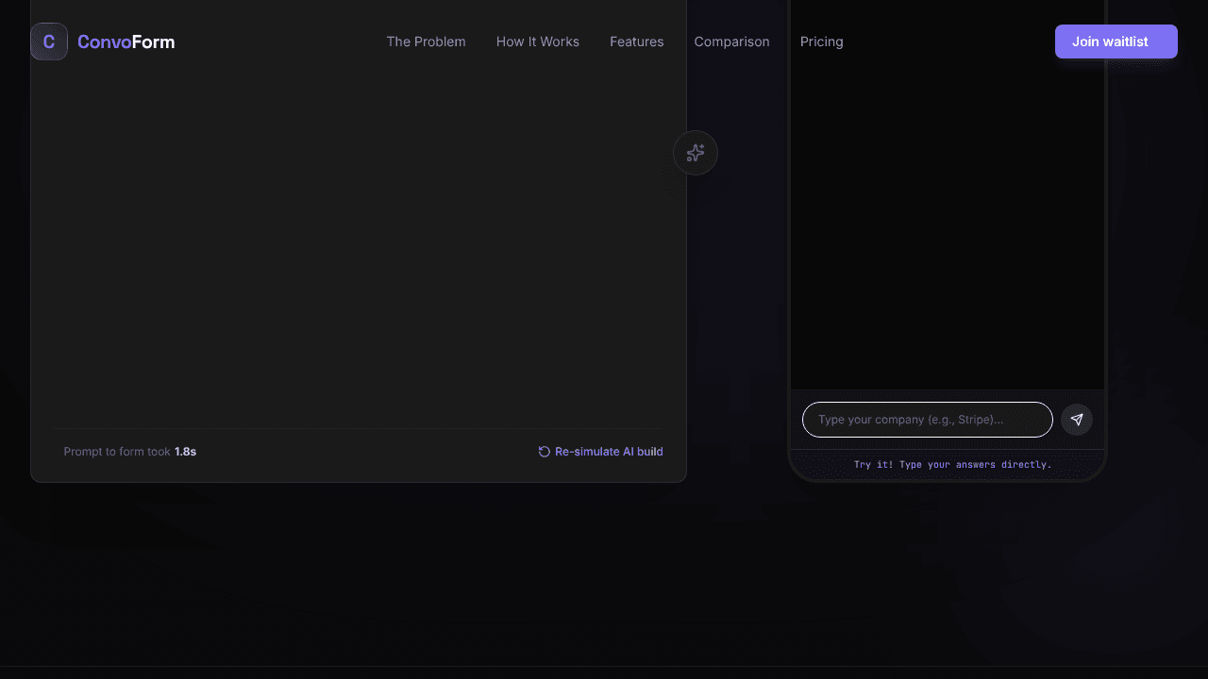Jump to the Features section
1208x679 pixels.
click(637, 41)
